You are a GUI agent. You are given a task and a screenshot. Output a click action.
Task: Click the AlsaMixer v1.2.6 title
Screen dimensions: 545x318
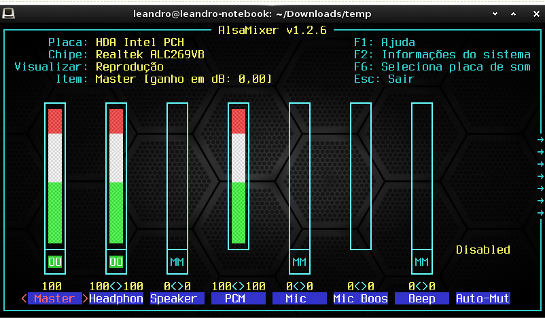point(272,30)
